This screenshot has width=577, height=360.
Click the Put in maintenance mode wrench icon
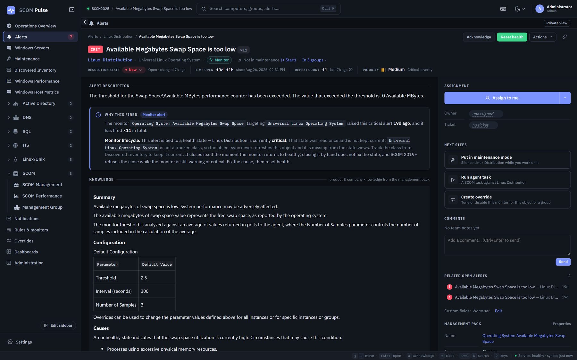453,160
